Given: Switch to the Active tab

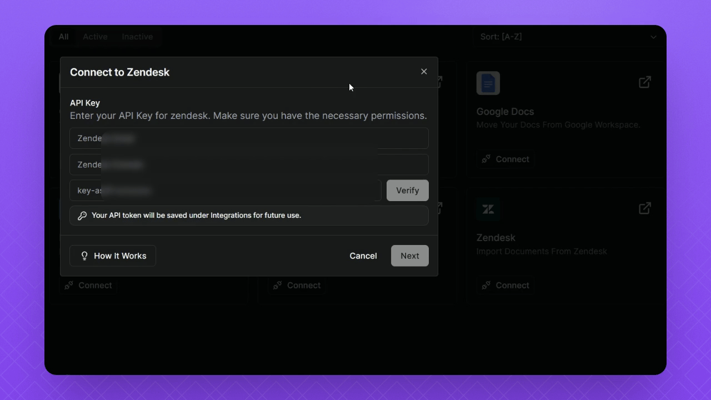Looking at the screenshot, I should pos(95,37).
